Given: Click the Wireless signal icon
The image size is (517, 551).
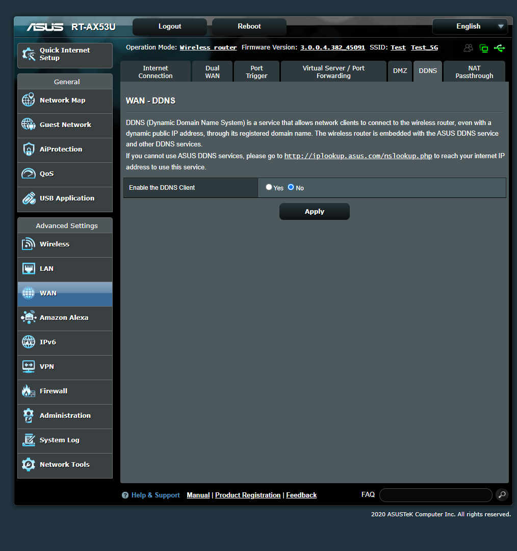Looking at the screenshot, I should click(x=29, y=244).
